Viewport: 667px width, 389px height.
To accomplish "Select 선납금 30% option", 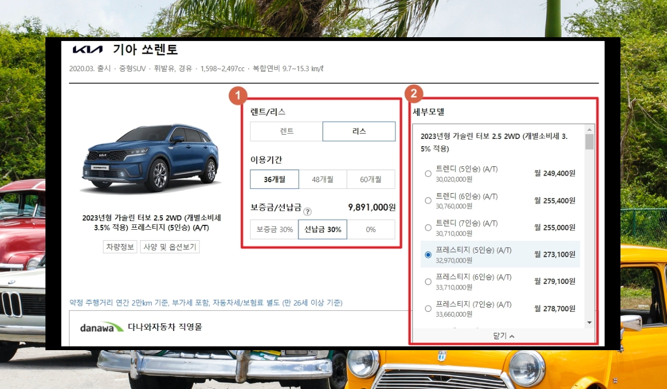I will pyautogui.click(x=323, y=229).
